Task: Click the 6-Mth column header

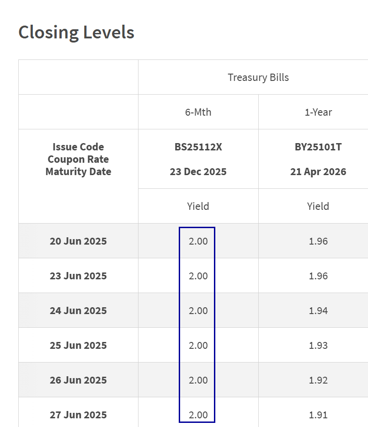Action: pos(198,112)
